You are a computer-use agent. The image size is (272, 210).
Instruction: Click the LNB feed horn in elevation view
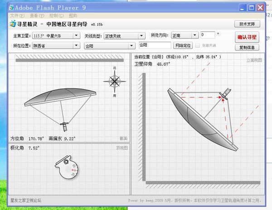[x=224, y=96]
